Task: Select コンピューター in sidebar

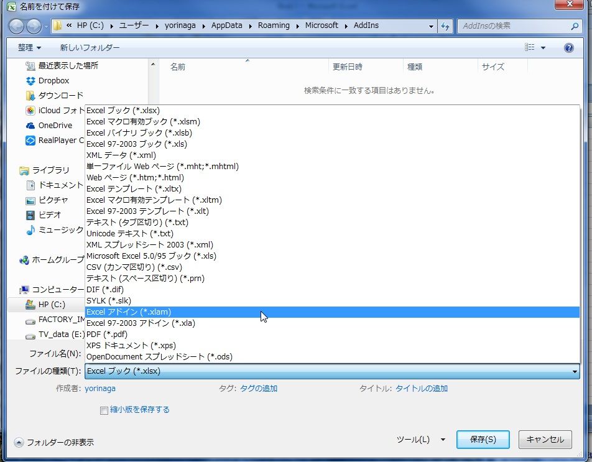Action: [52, 290]
